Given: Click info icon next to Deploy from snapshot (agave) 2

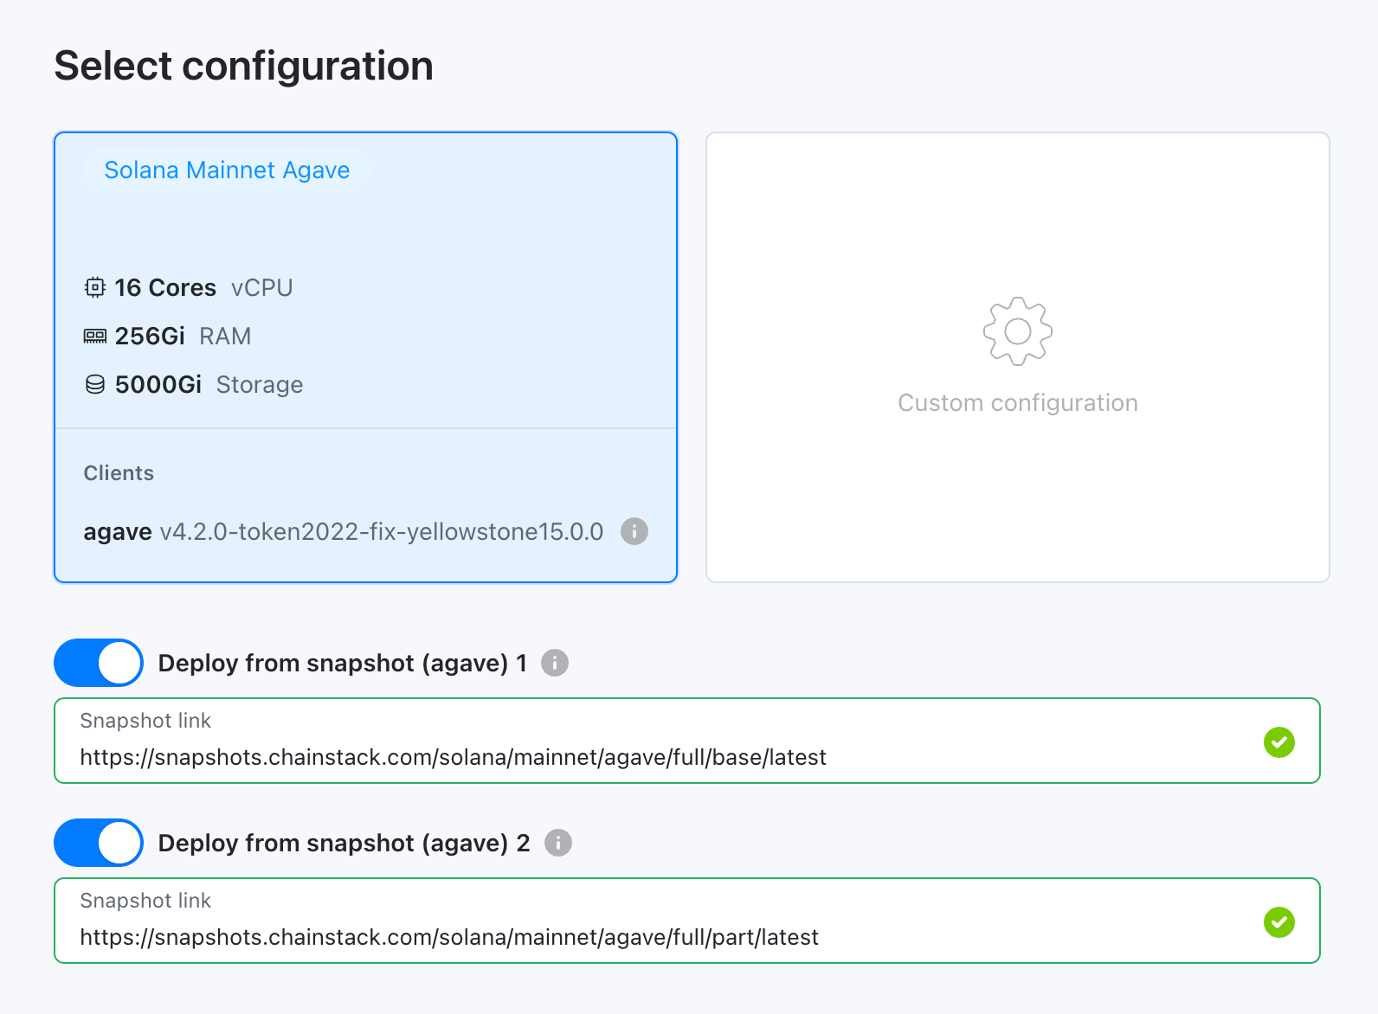Looking at the screenshot, I should coord(558,843).
